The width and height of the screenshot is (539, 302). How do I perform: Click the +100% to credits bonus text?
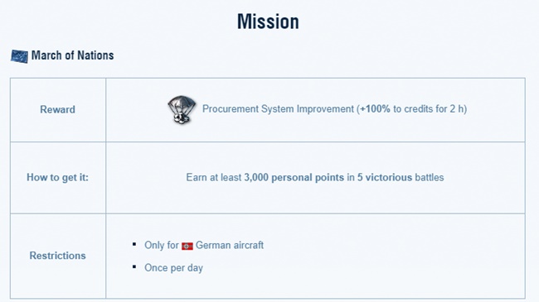(397, 109)
